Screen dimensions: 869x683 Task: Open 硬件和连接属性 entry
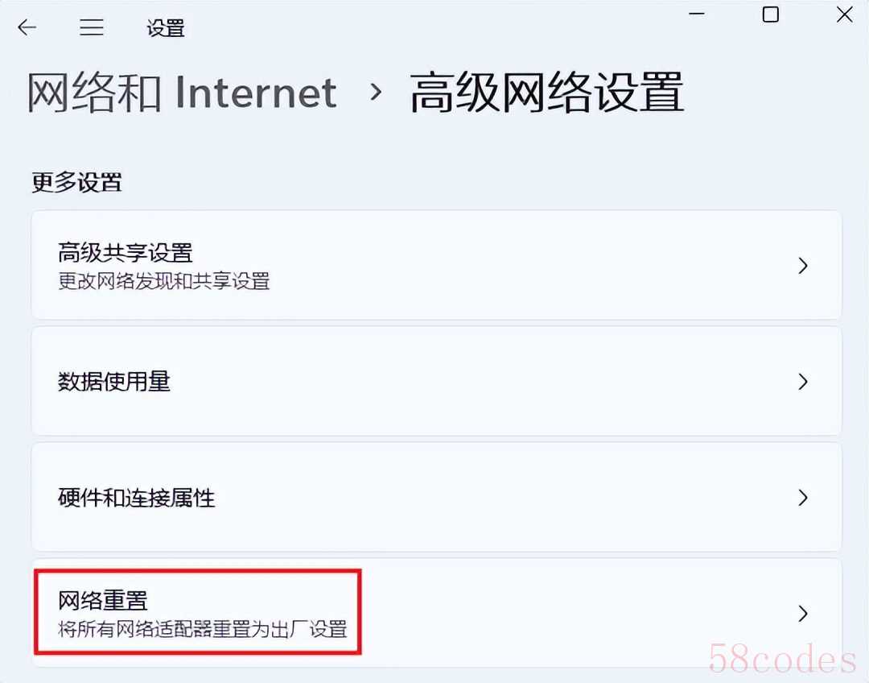[x=437, y=497]
